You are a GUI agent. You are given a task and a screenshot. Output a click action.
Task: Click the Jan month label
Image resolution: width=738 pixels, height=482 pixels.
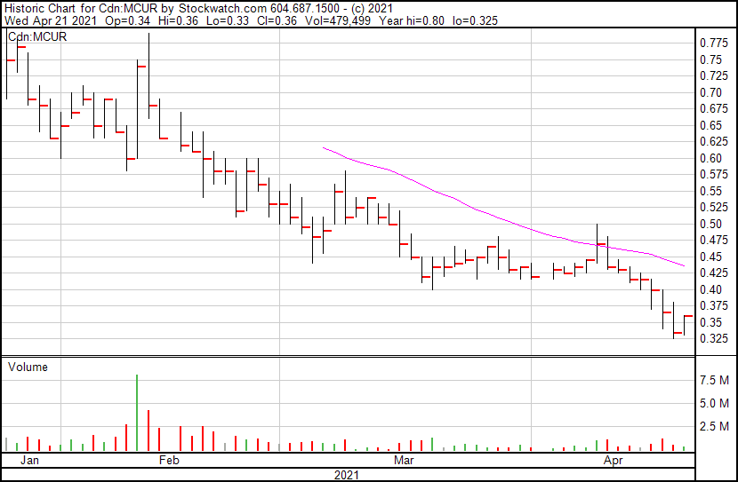[x=29, y=460]
